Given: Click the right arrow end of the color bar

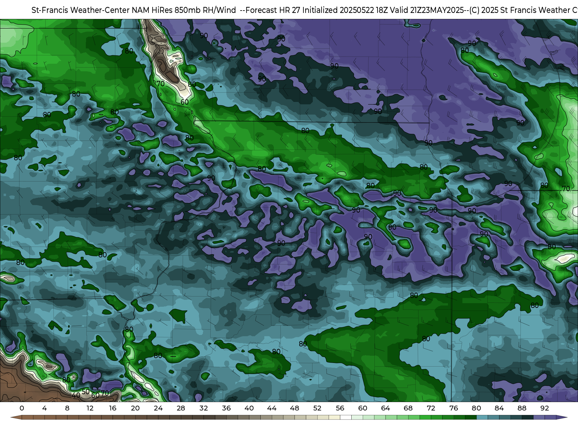Looking at the screenshot, I should [x=562, y=417].
